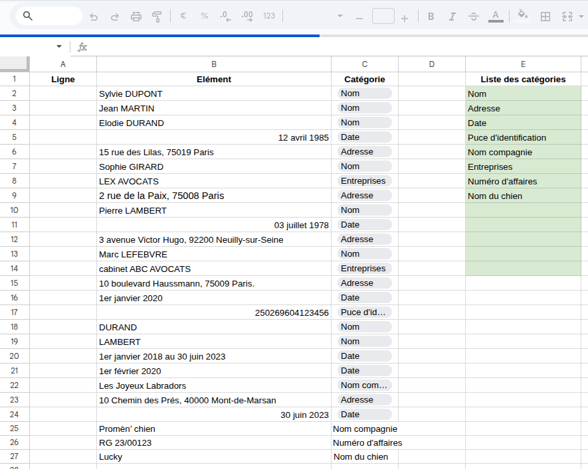Select the "Catégorie" header cell
Viewport: 588px width, 469px height.
365,80
